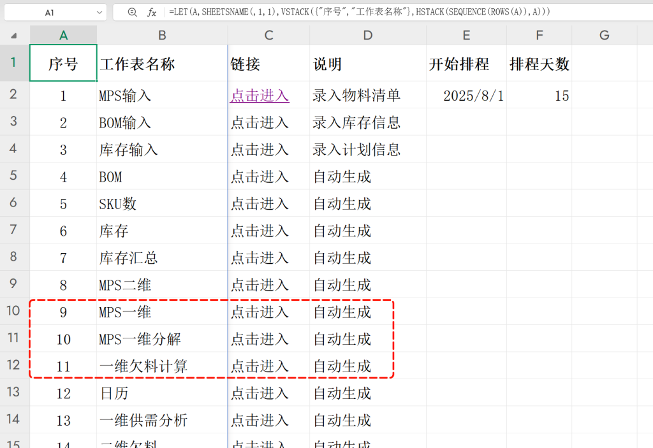Open the 点击进入 link for 日历
Screen dimensions: 653x448
pyautogui.click(x=260, y=393)
